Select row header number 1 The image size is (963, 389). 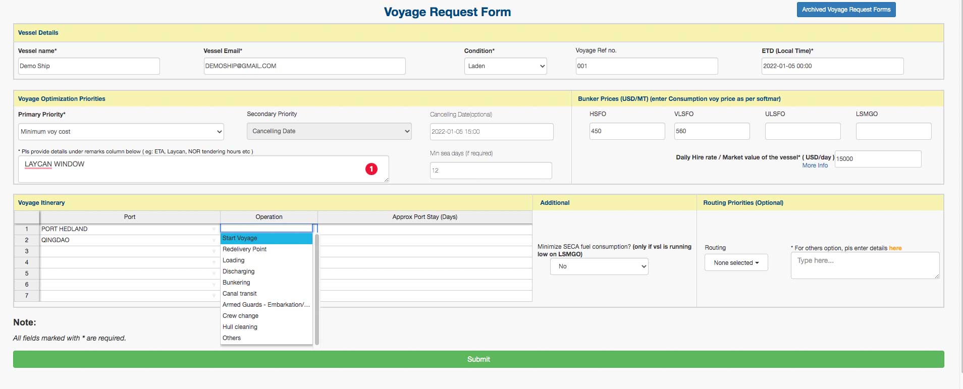click(x=27, y=229)
